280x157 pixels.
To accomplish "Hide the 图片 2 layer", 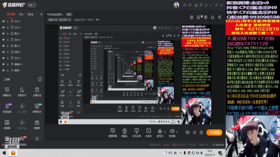I will coord(3,46).
